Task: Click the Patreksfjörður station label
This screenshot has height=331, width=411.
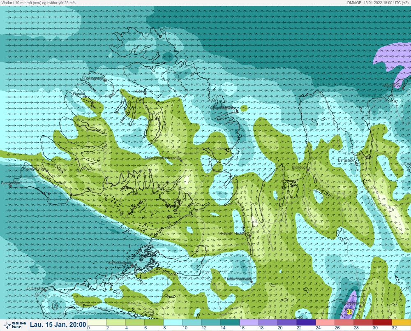Action: 35,169
